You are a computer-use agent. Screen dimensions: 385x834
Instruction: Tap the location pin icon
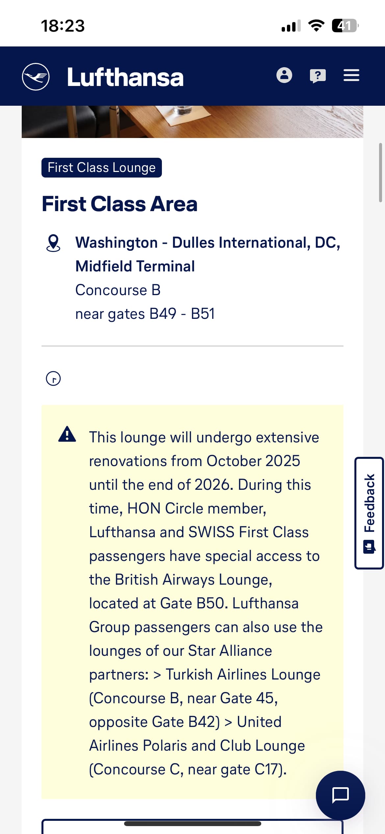click(53, 243)
